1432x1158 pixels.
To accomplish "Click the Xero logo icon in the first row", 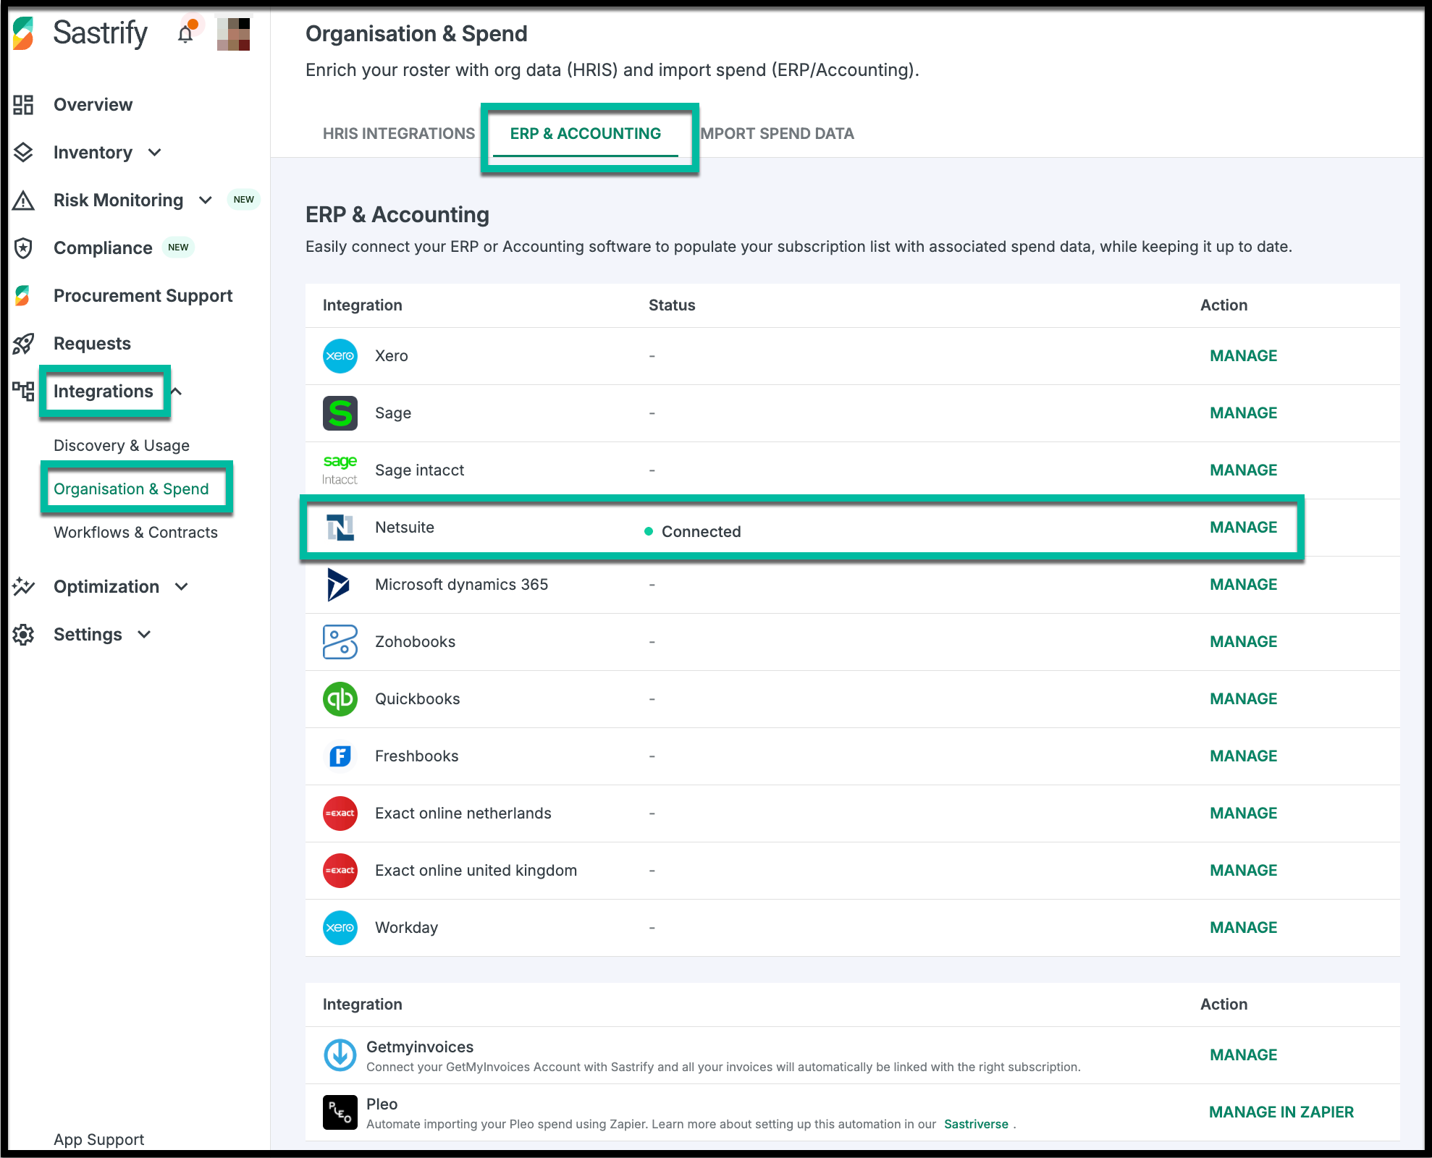I will pos(340,356).
